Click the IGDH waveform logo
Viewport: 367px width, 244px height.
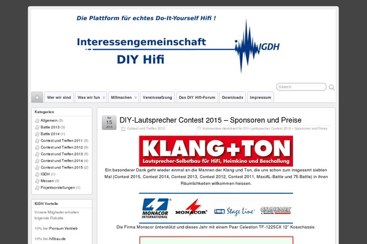point(257,46)
